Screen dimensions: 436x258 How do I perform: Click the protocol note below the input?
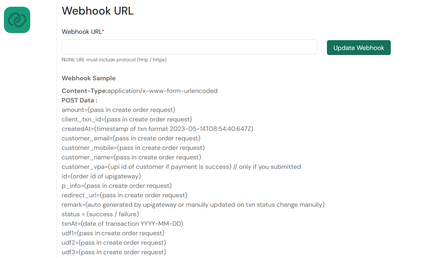point(114,60)
